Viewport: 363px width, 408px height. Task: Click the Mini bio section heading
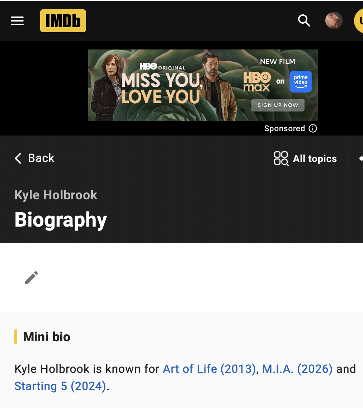[x=47, y=337]
